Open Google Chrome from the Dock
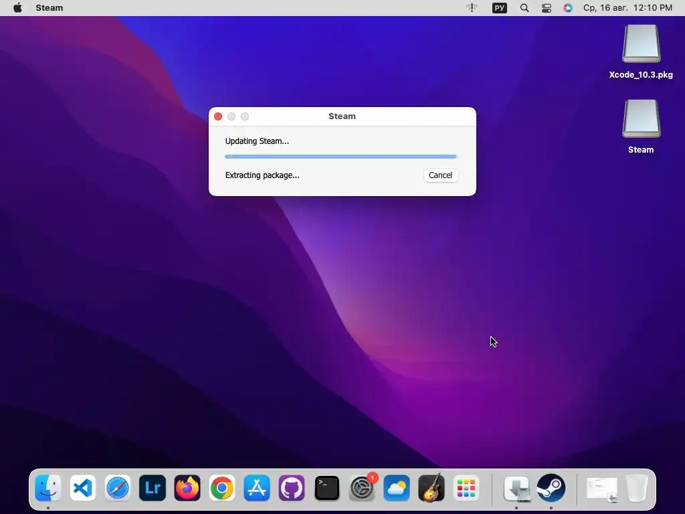Image resolution: width=685 pixels, height=514 pixels. click(x=222, y=488)
